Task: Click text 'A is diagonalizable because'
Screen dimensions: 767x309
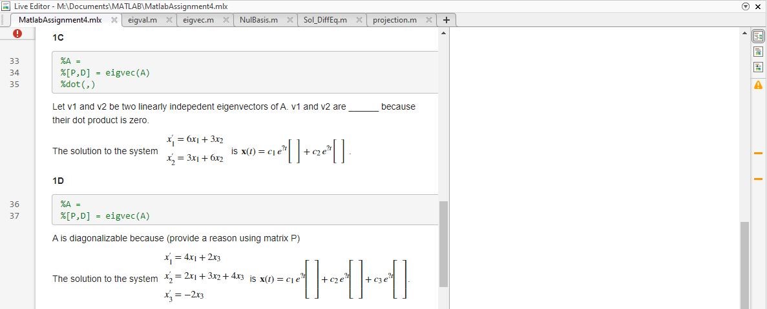Action: [108, 238]
